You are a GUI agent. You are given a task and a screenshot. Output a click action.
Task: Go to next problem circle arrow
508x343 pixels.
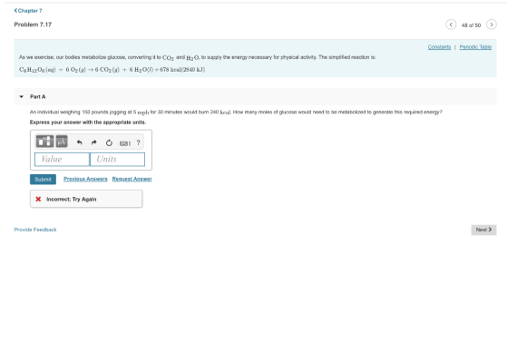tap(491, 24)
